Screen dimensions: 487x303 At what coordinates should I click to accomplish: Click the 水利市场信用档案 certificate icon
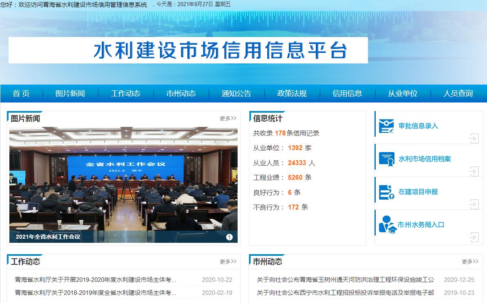pyautogui.click(x=386, y=159)
